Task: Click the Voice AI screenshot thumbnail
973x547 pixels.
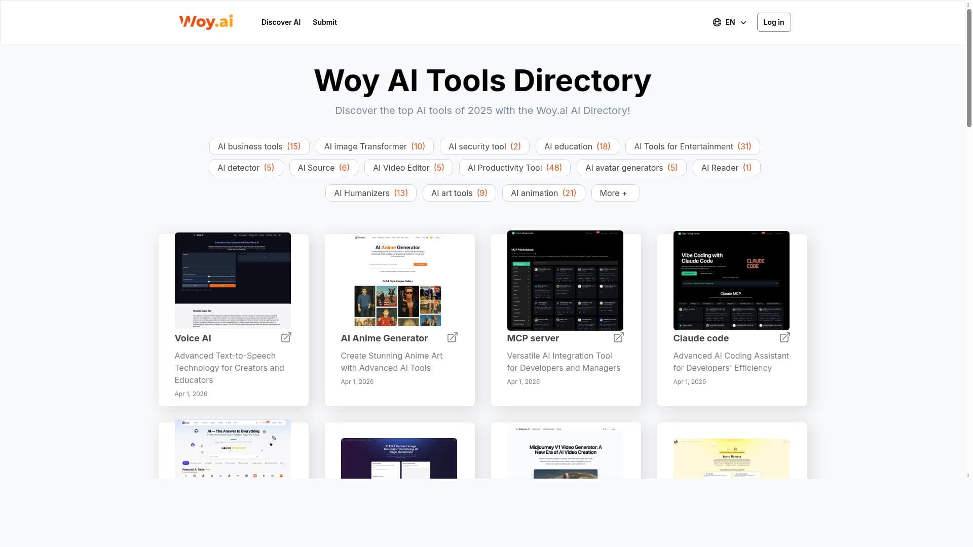Action: [x=233, y=280]
